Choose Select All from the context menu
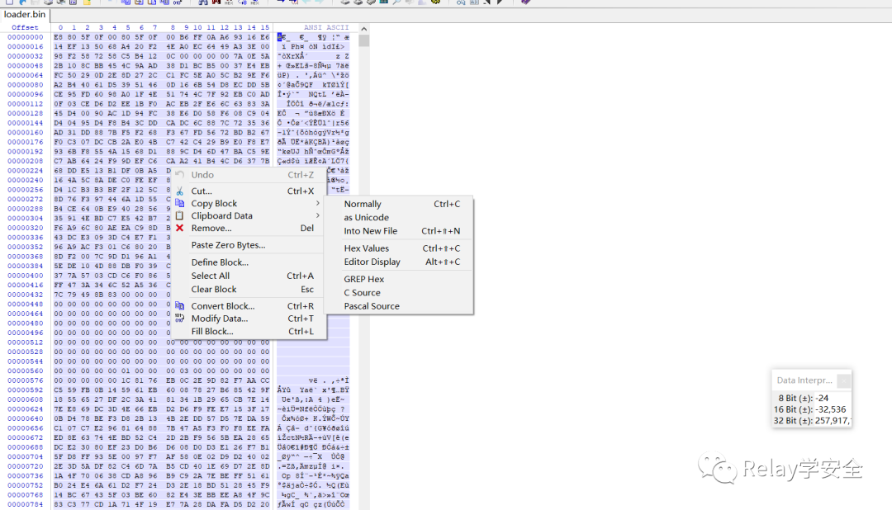This screenshot has width=892, height=510. pyautogui.click(x=211, y=276)
